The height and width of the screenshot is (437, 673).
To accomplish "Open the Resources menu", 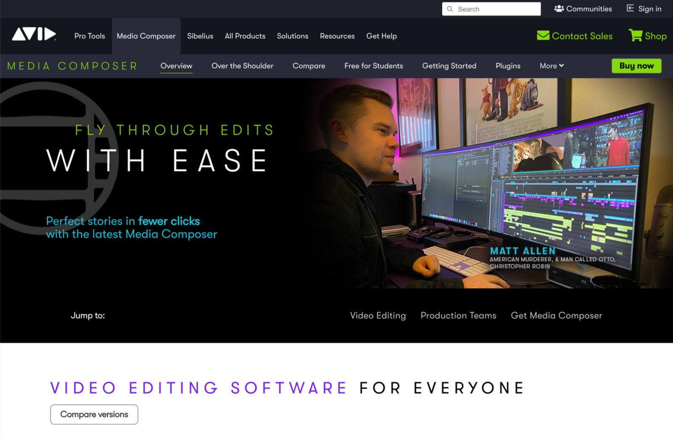I will 337,36.
